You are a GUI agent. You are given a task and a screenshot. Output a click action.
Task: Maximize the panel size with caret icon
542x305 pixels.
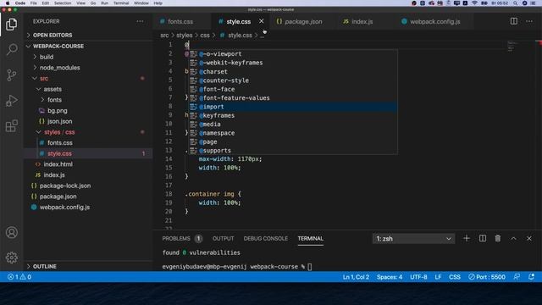tap(514, 238)
